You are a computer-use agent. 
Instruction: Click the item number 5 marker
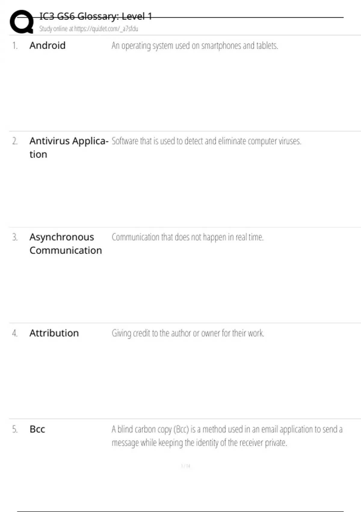15,429
